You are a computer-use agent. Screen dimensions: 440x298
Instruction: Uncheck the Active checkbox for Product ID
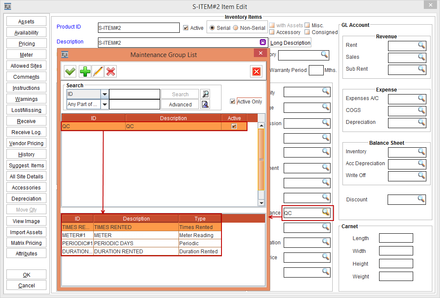[x=186, y=28]
